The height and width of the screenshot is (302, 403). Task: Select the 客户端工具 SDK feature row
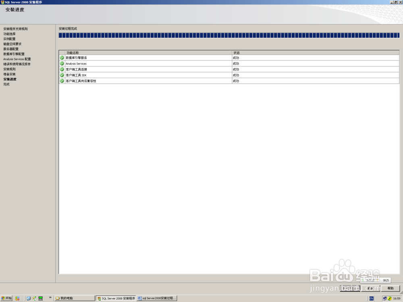coord(229,75)
